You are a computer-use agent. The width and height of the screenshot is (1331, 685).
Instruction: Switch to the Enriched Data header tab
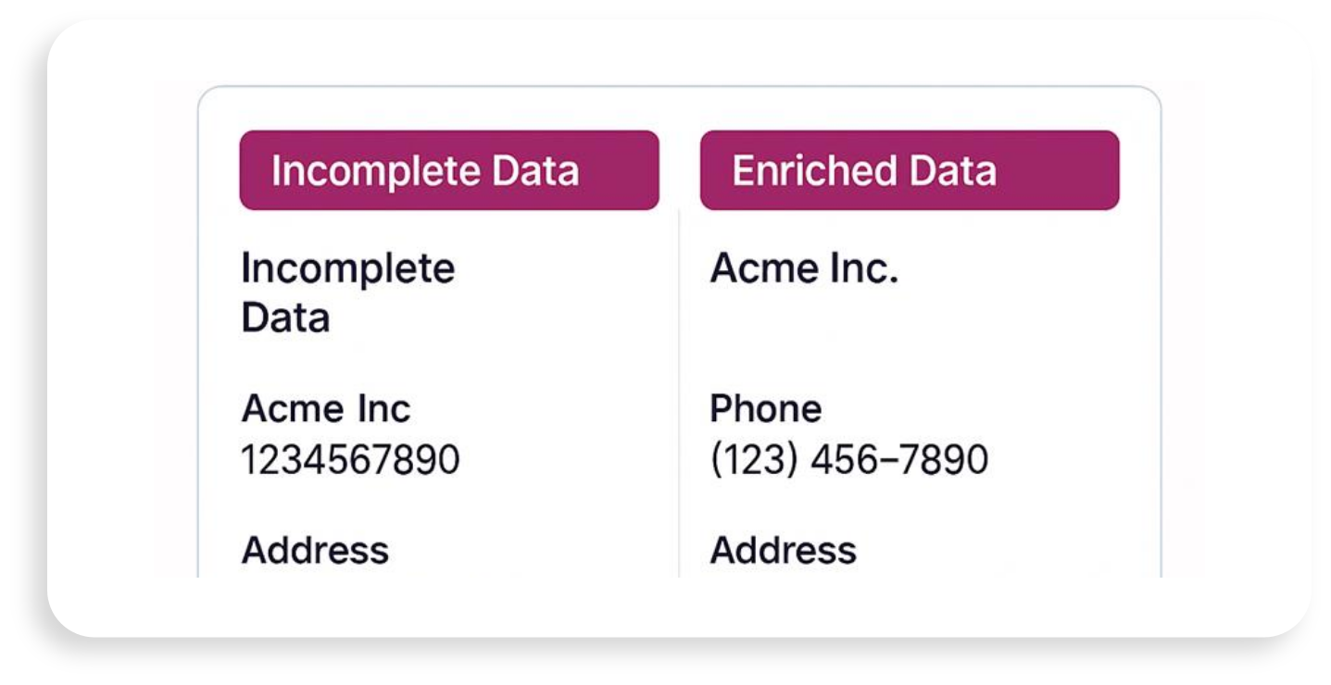coord(909,170)
